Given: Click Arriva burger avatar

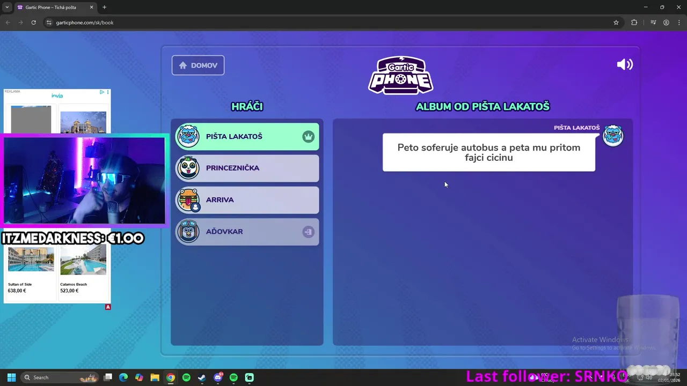Looking at the screenshot, I should [x=188, y=199].
